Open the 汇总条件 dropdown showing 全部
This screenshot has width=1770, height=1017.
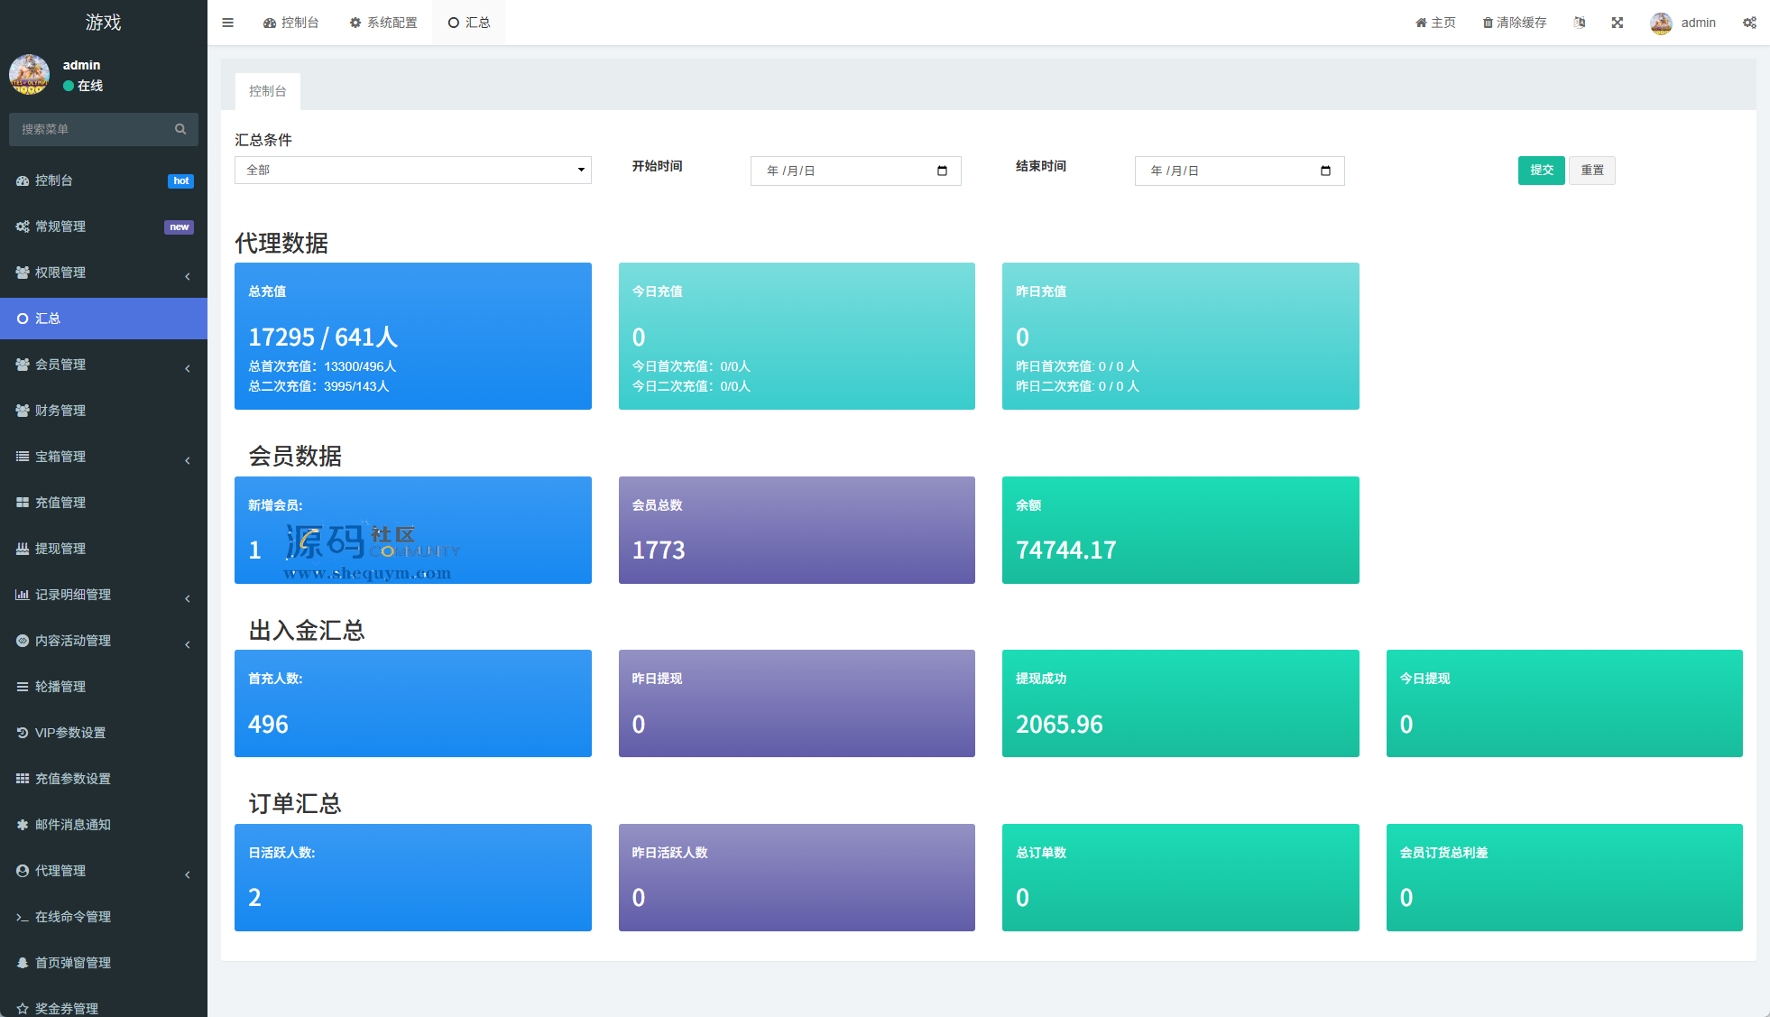pos(412,170)
